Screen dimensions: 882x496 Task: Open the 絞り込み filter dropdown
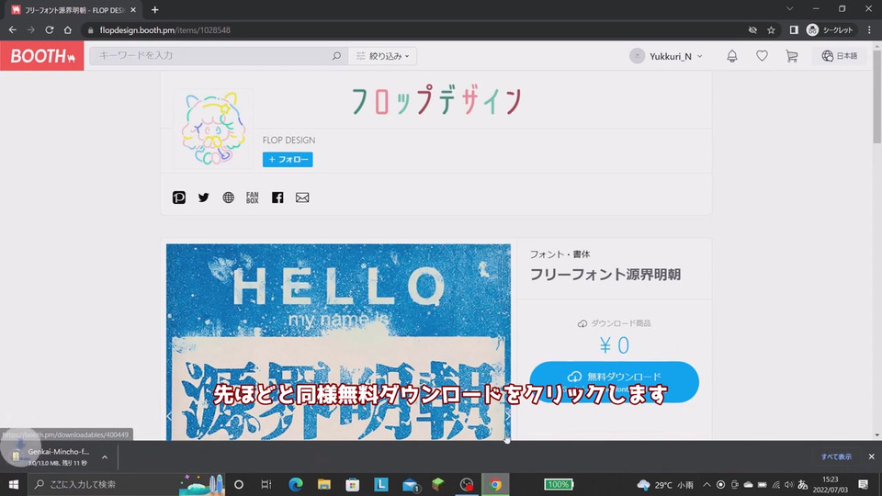[x=382, y=56]
